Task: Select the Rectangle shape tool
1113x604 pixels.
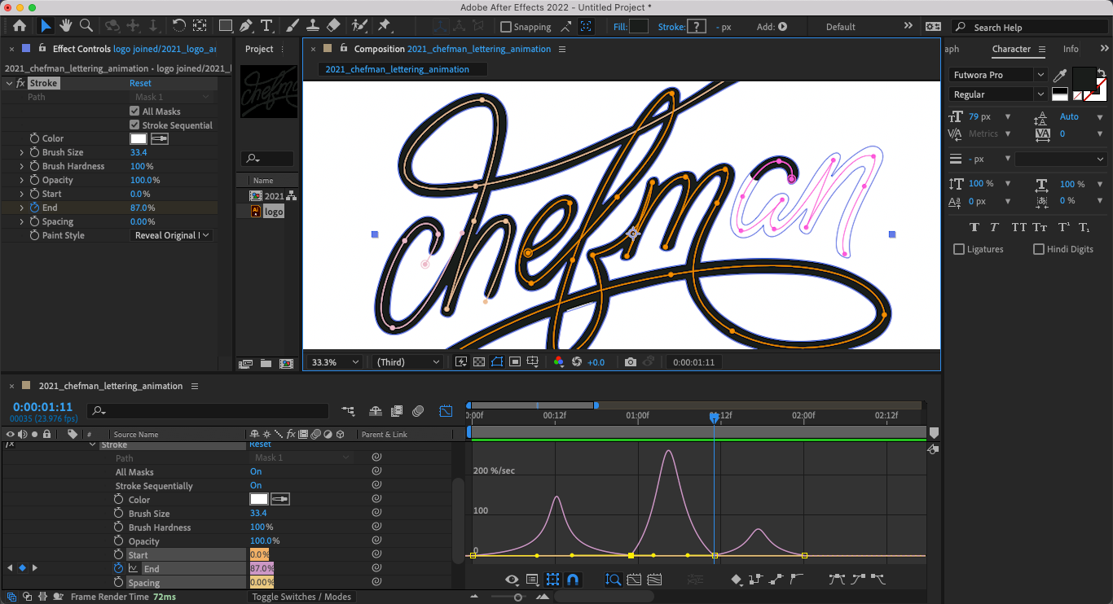Action: coord(226,26)
